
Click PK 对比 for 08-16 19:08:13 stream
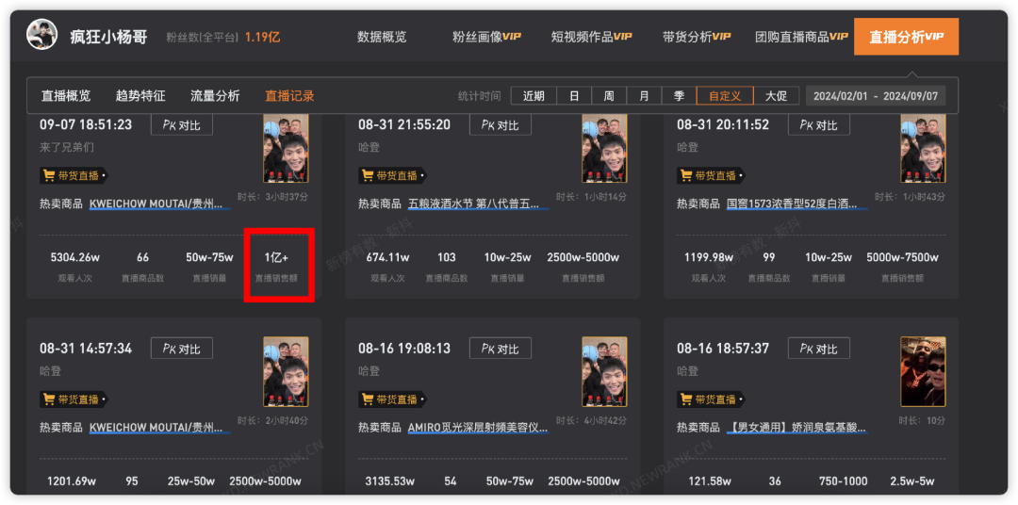[x=501, y=349]
